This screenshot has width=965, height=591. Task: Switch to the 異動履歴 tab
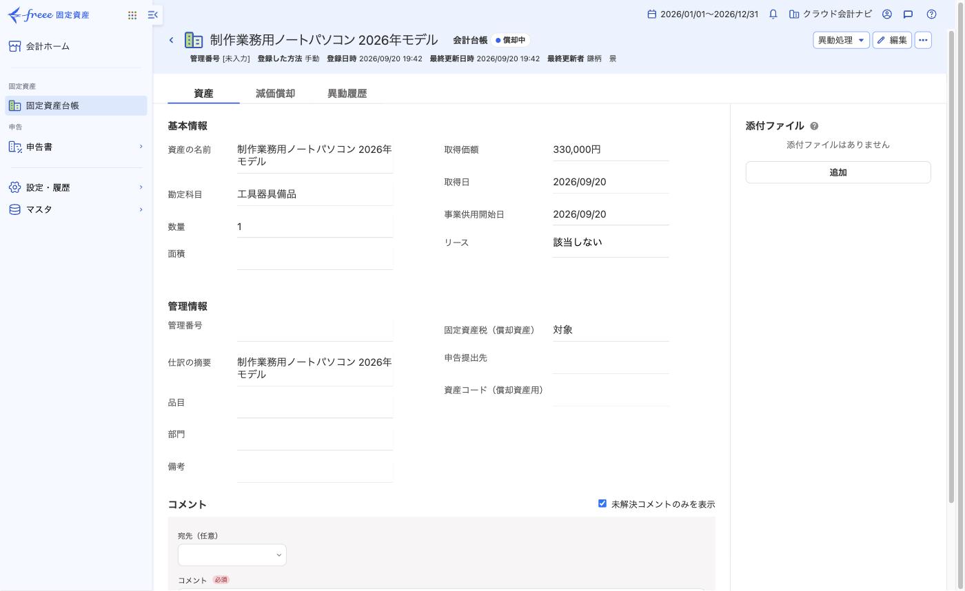pyautogui.click(x=347, y=94)
